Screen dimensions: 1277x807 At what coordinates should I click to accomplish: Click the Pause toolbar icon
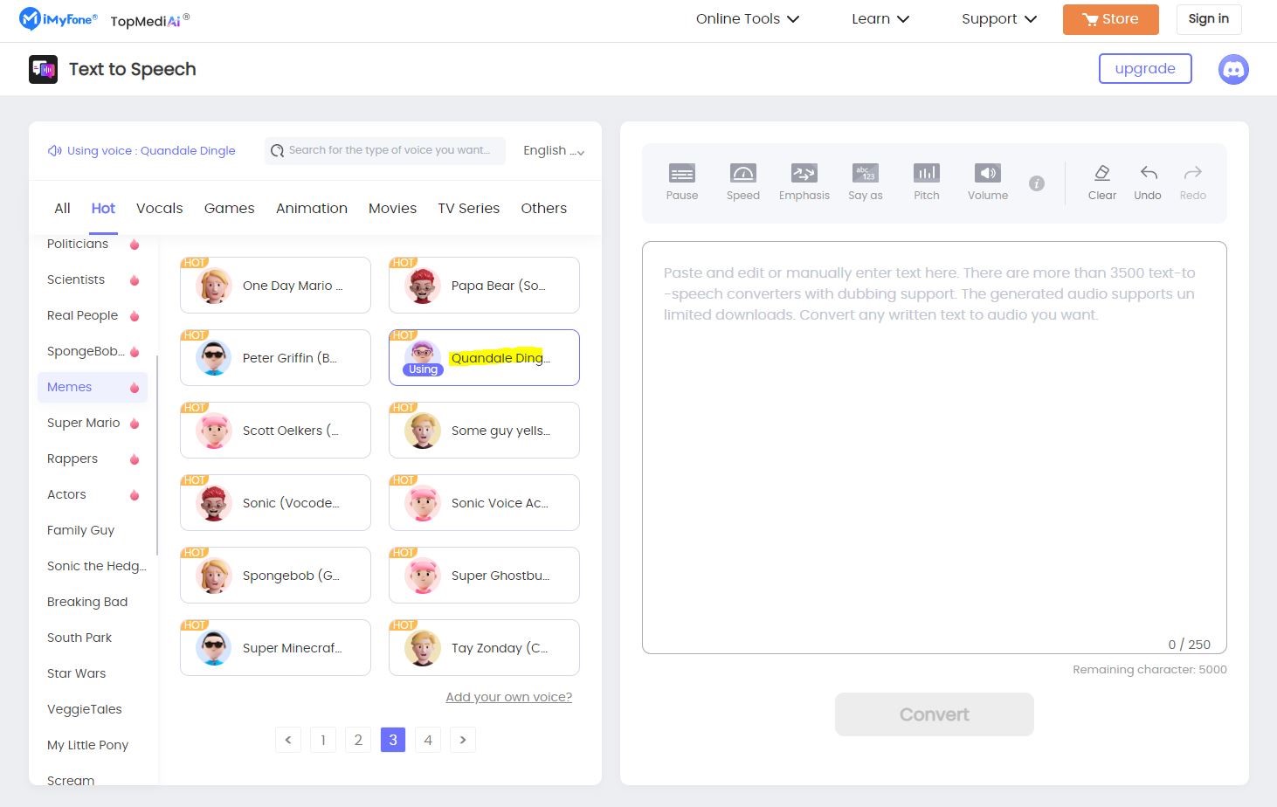pos(681,173)
